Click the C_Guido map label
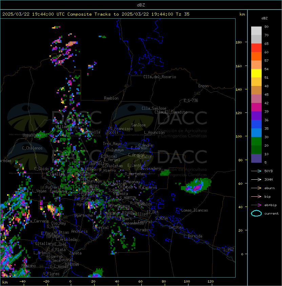This screenshot has height=286, width=282. point(41,169)
